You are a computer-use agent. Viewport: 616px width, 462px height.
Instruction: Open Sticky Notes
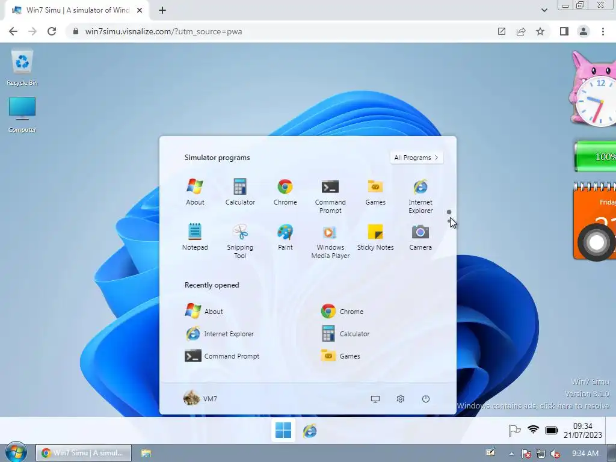point(375,237)
